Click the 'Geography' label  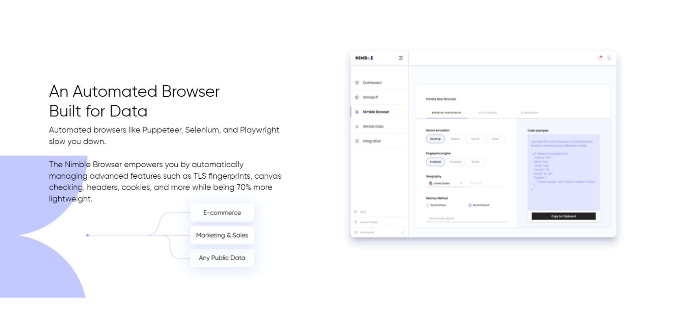[433, 176]
